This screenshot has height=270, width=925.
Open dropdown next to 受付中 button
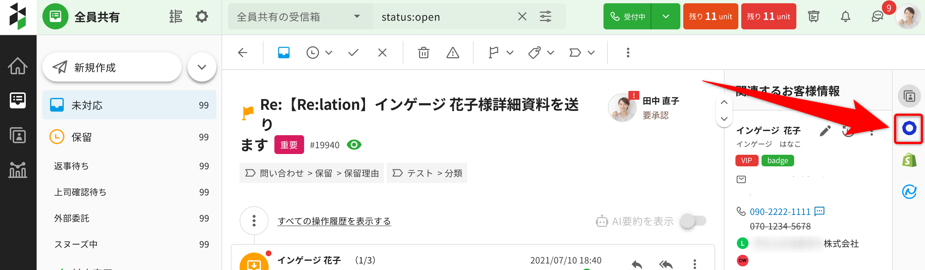665,17
